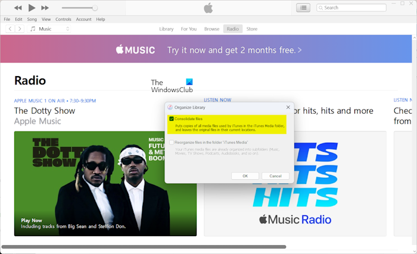Expand the Music media type dropdown
The height and width of the screenshot is (254, 417).
tap(49, 29)
